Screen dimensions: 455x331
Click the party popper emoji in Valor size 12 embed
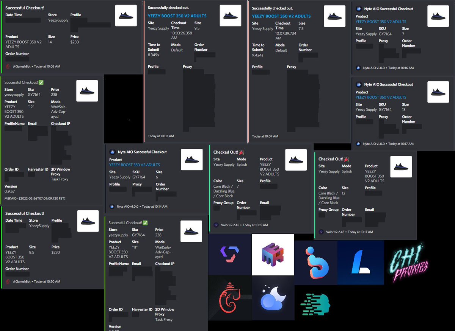click(x=347, y=159)
